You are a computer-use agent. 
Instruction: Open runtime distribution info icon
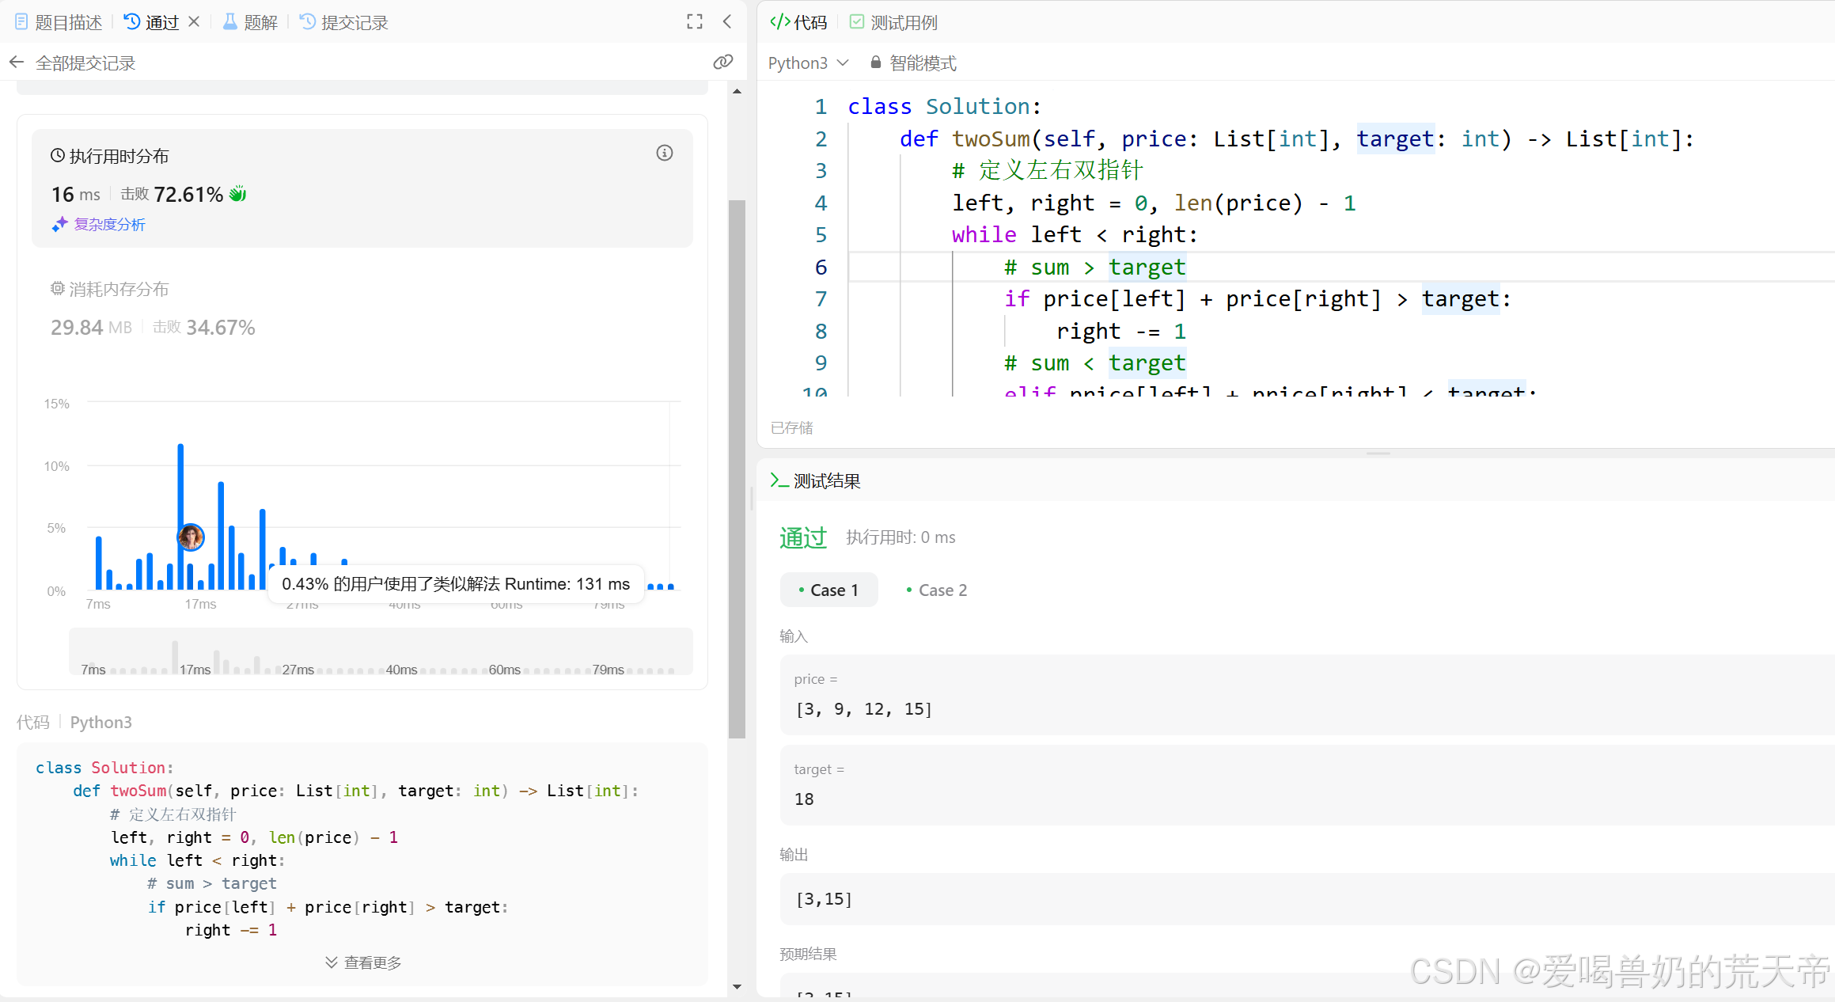point(665,153)
